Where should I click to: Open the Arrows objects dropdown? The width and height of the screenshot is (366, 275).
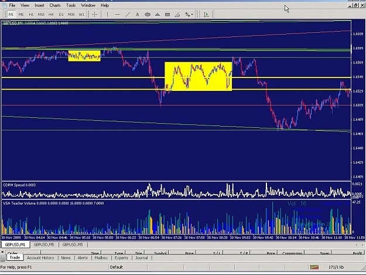click(x=189, y=15)
